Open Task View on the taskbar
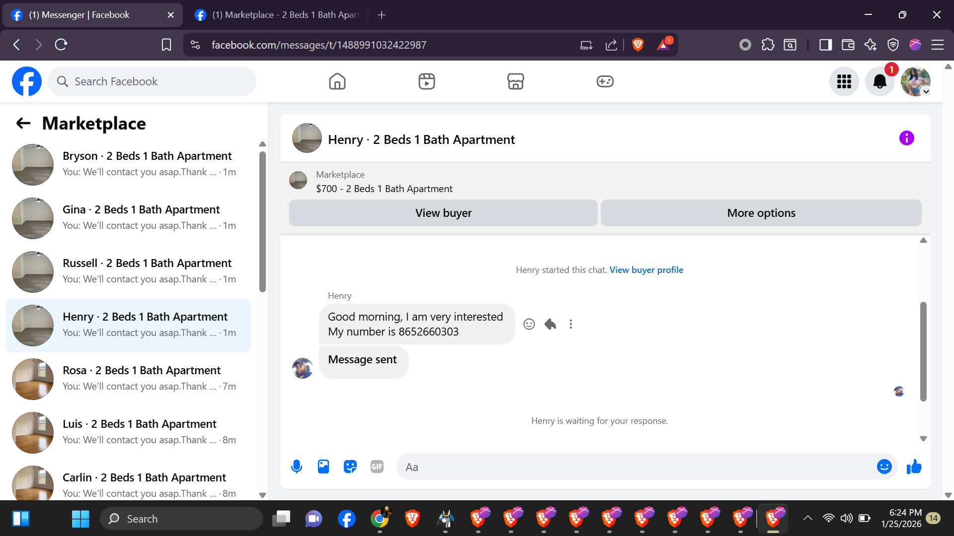 pyautogui.click(x=281, y=519)
